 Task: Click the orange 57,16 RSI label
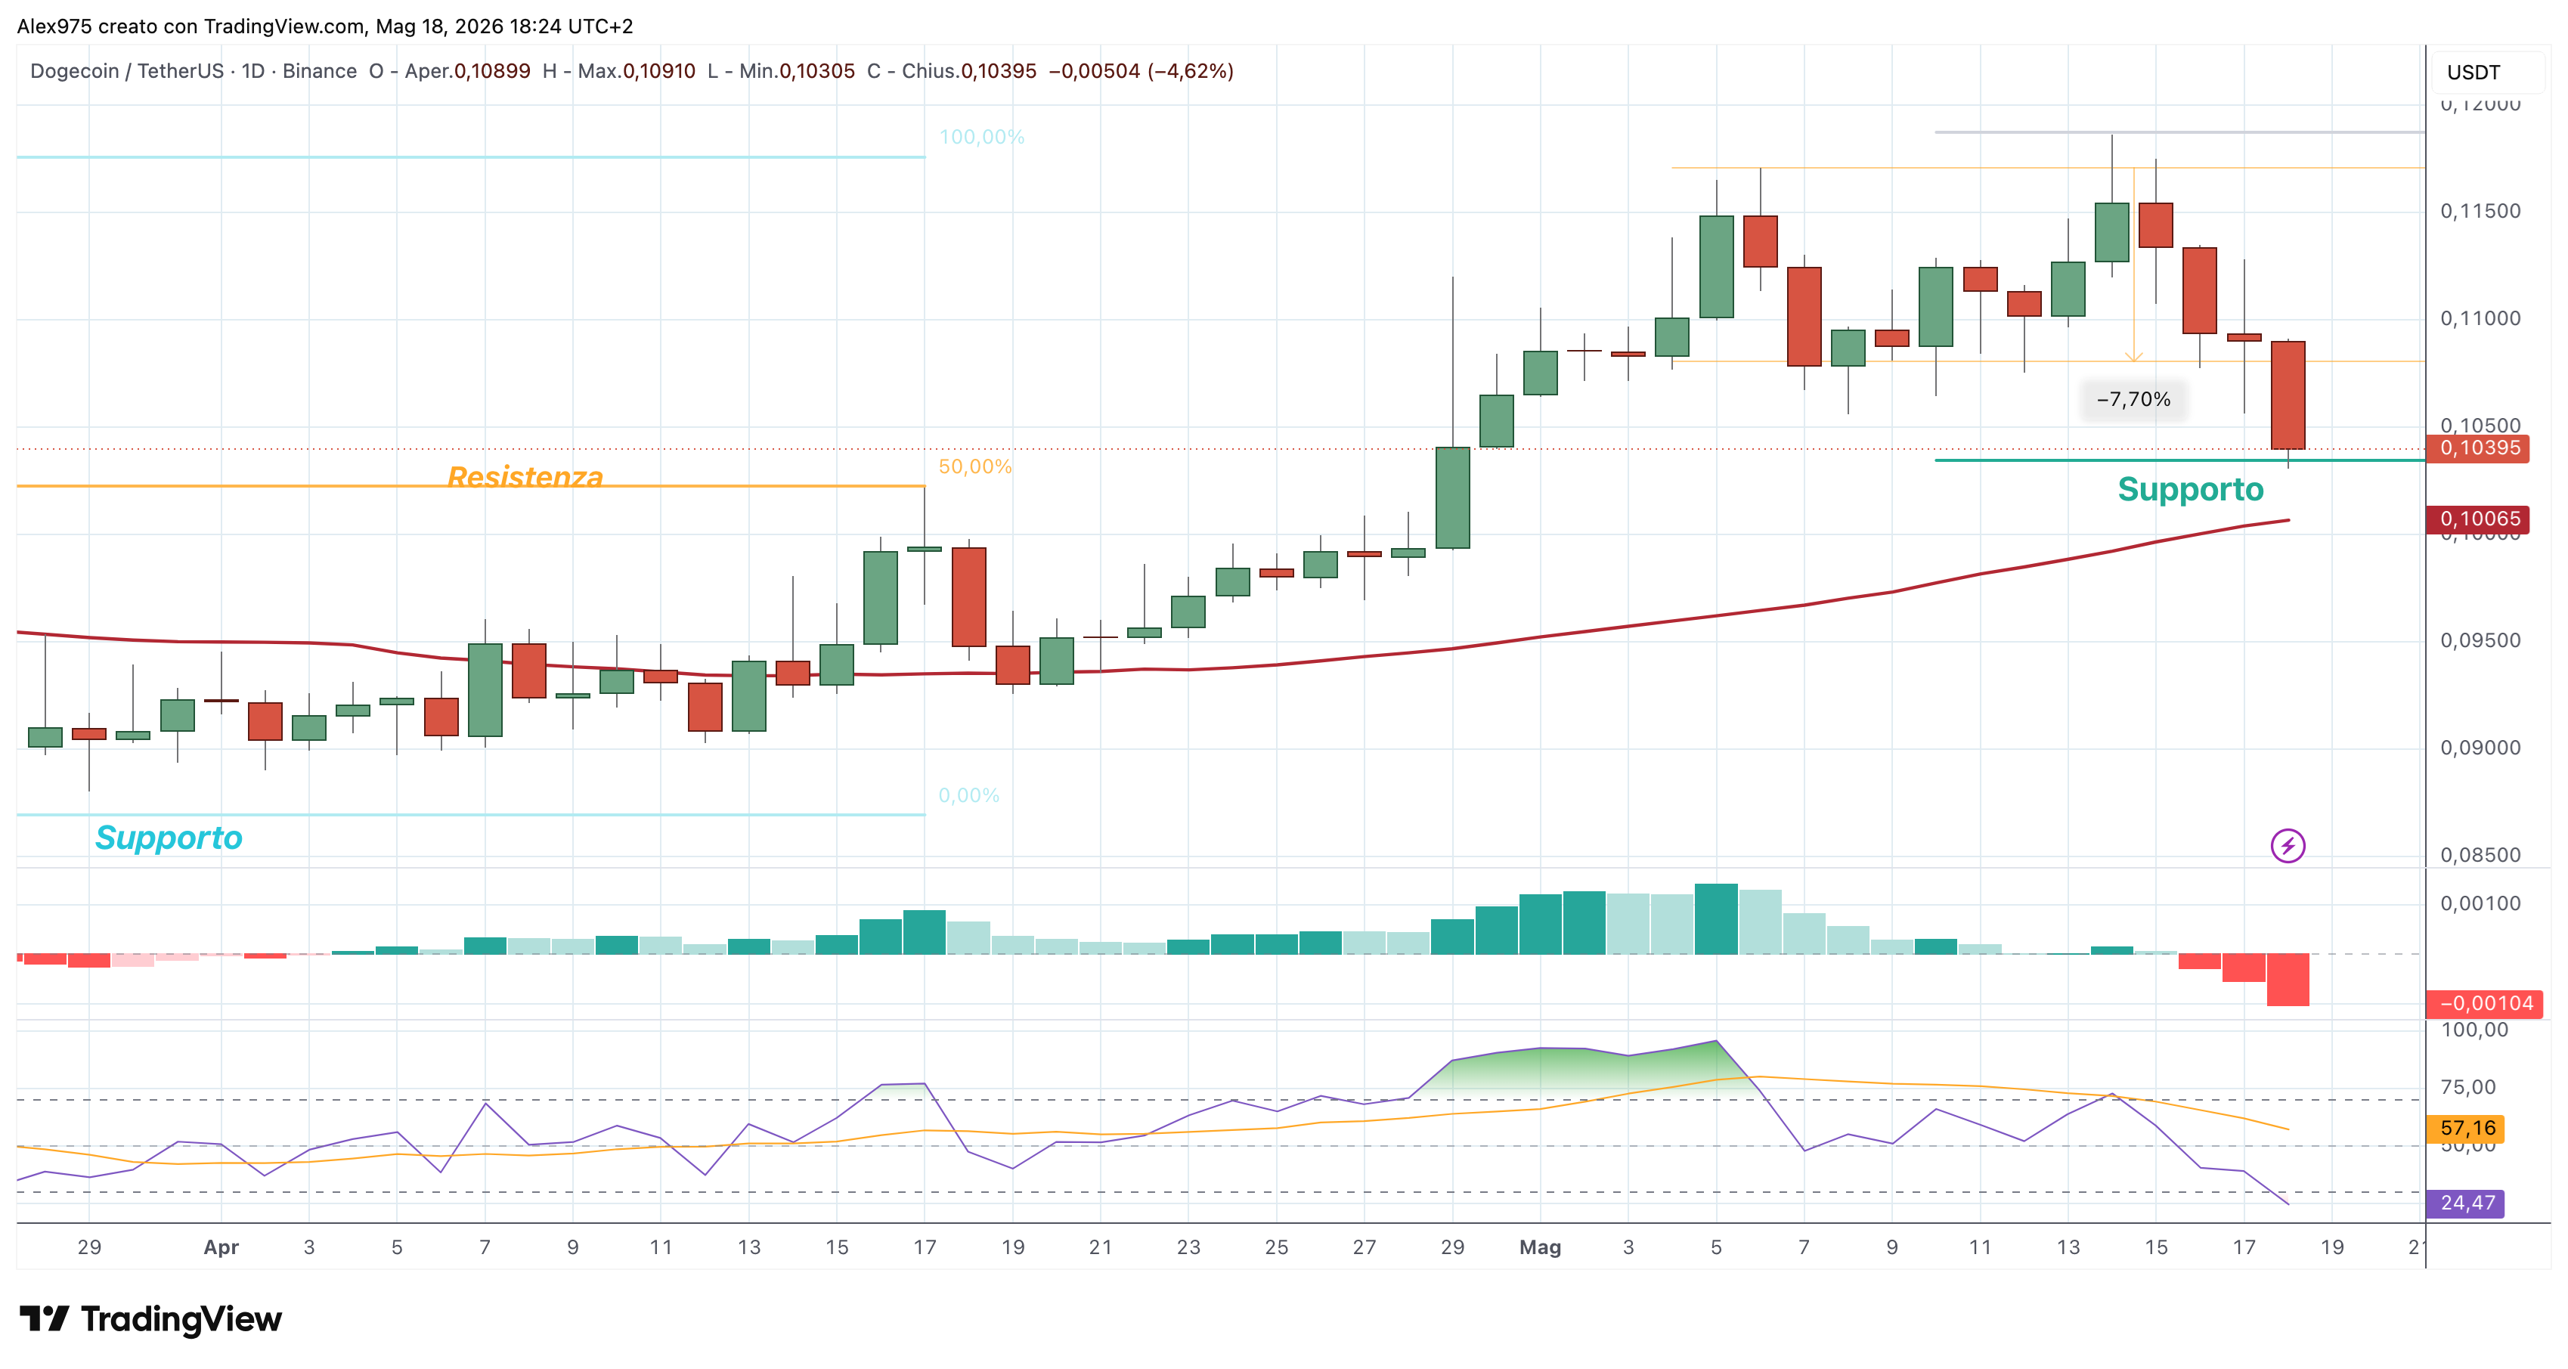click(2466, 1128)
